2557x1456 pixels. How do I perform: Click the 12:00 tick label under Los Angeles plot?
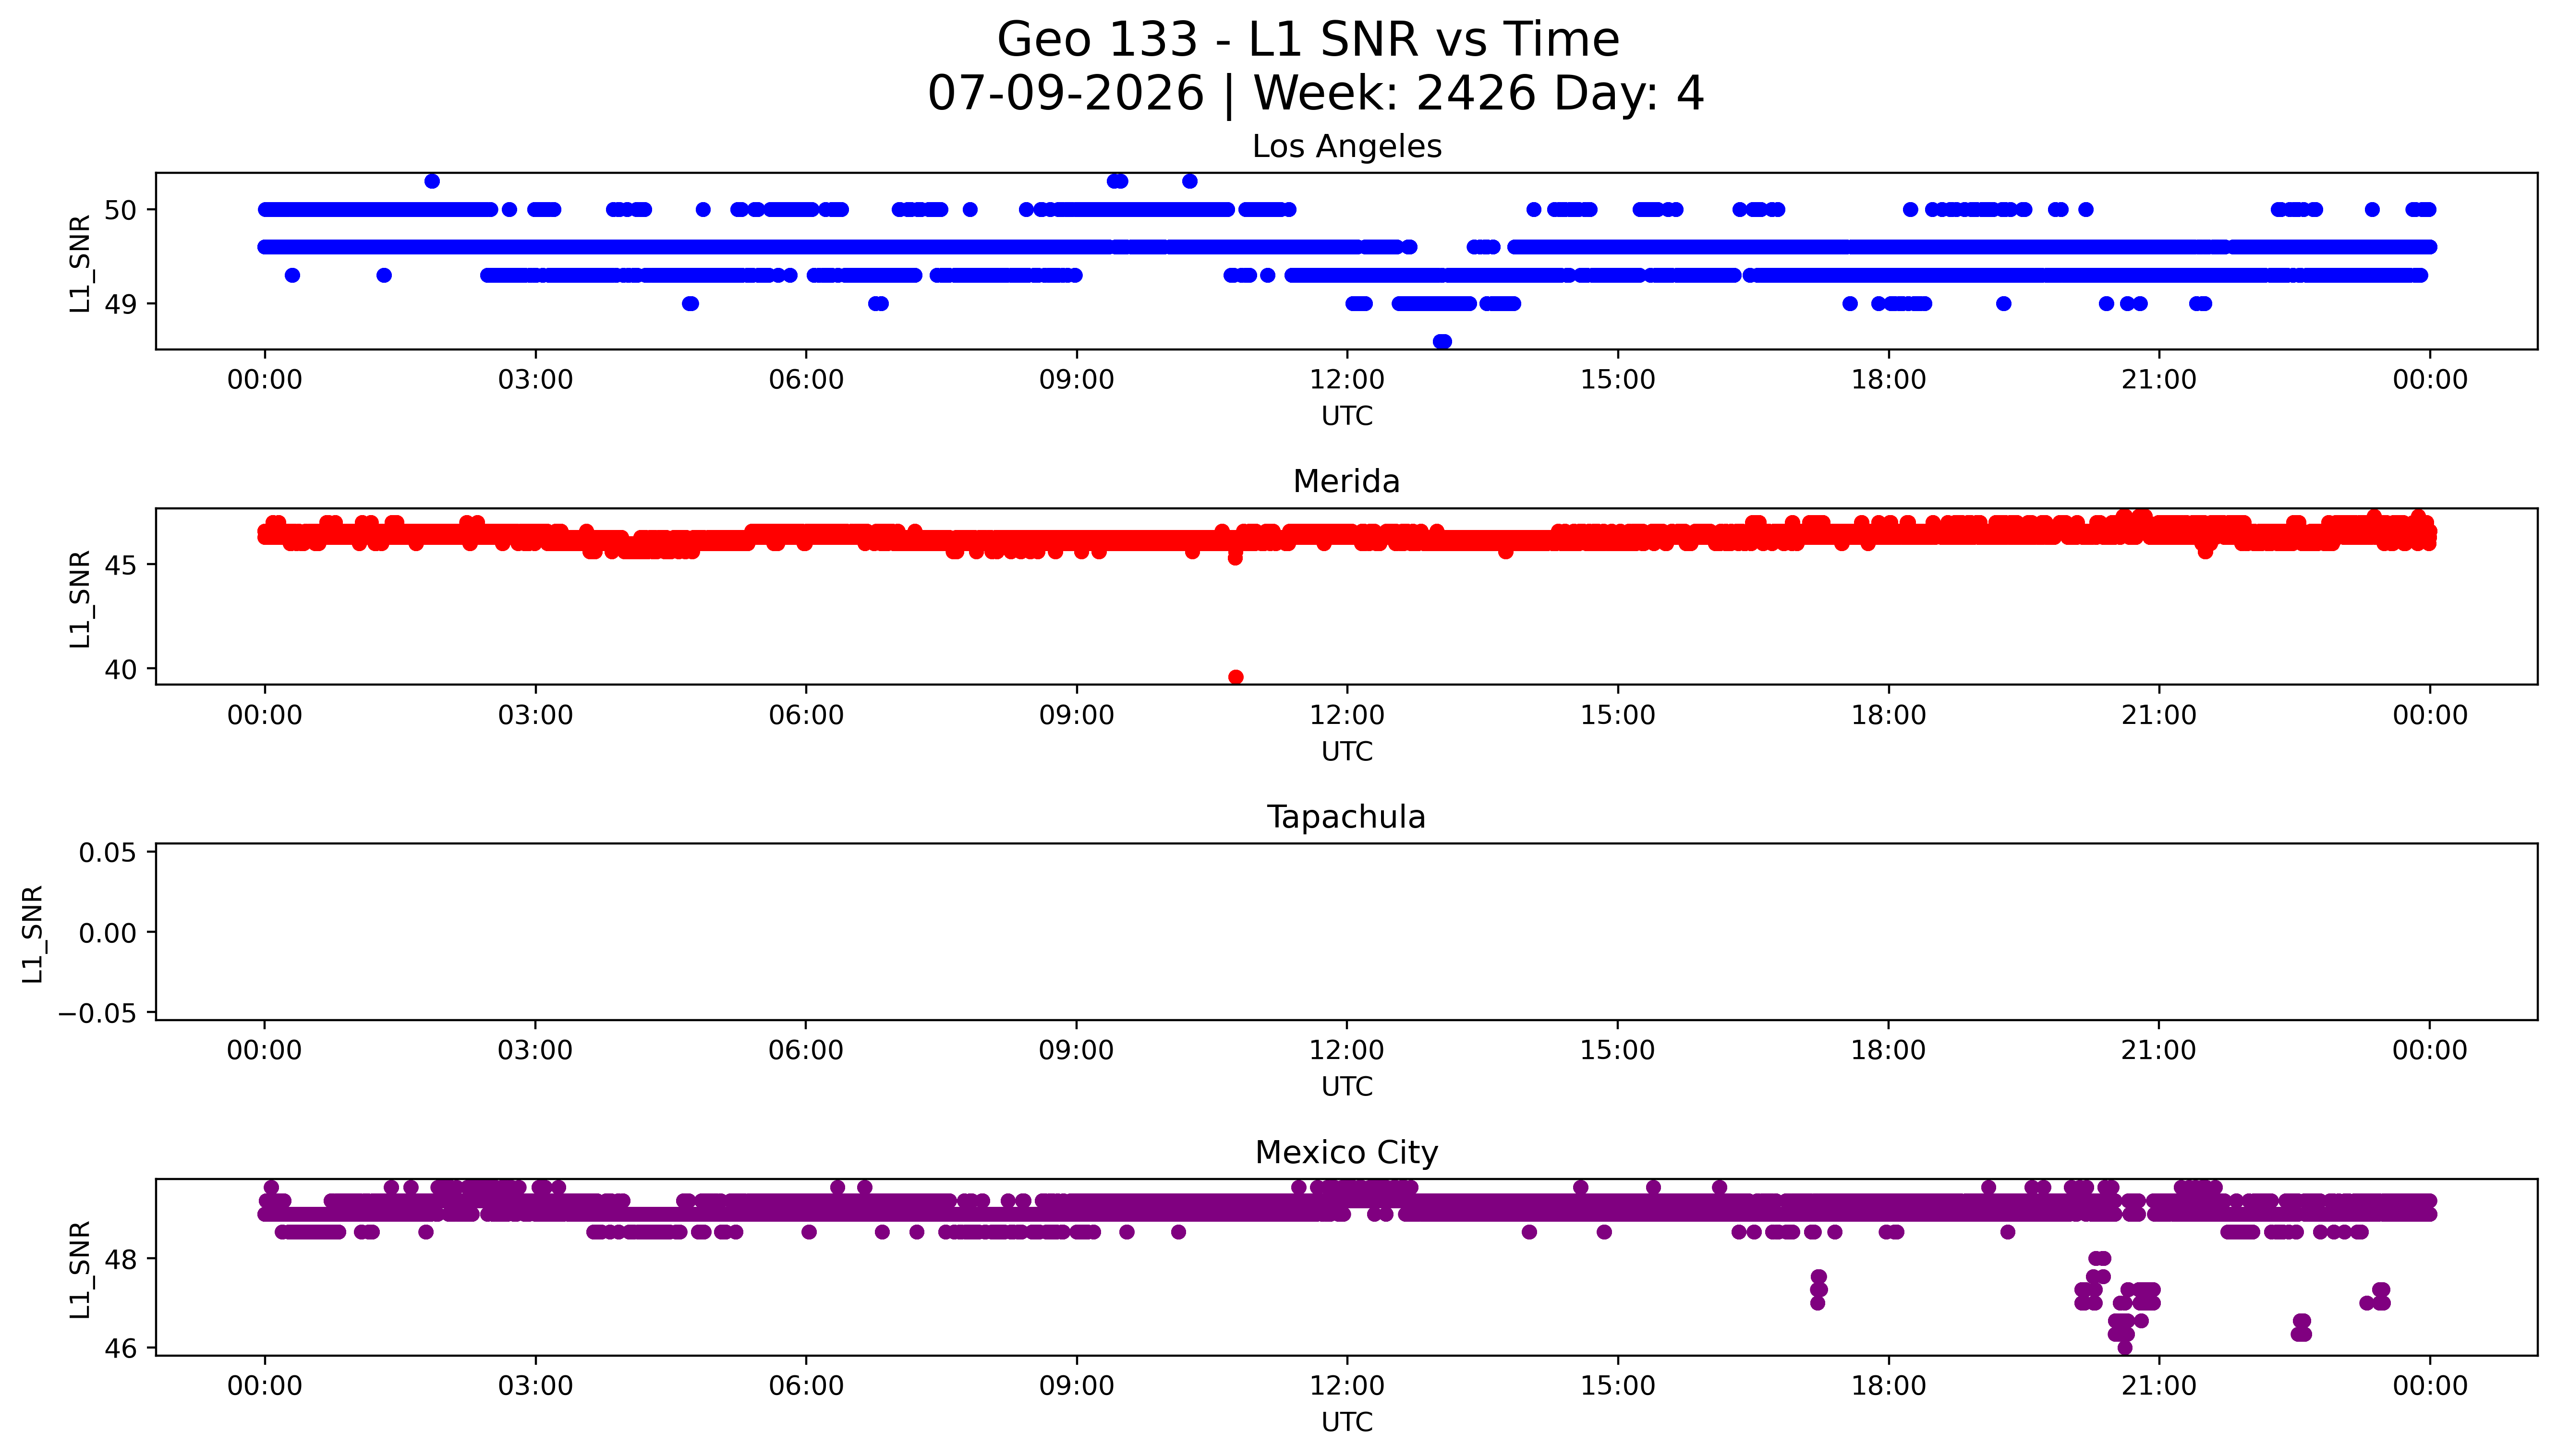(1347, 380)
